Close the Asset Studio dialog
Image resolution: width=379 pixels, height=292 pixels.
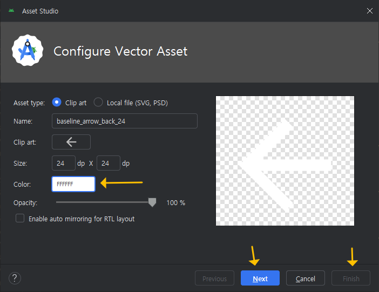370,11
